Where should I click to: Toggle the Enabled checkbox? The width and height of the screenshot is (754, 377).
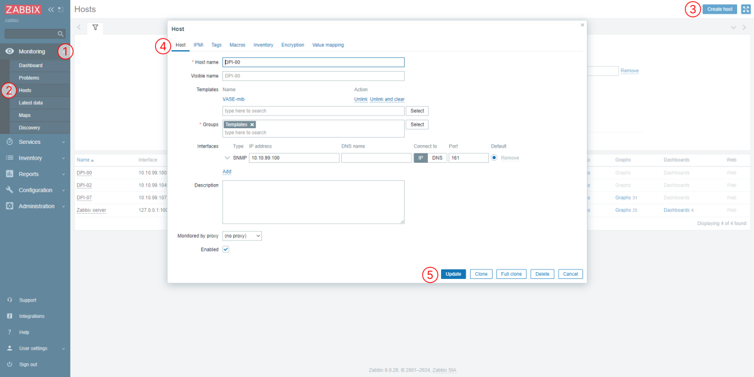coord(226,249)
